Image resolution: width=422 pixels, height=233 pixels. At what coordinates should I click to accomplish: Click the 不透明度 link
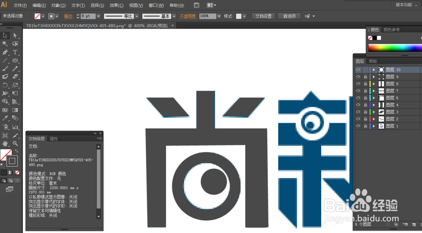188,16
